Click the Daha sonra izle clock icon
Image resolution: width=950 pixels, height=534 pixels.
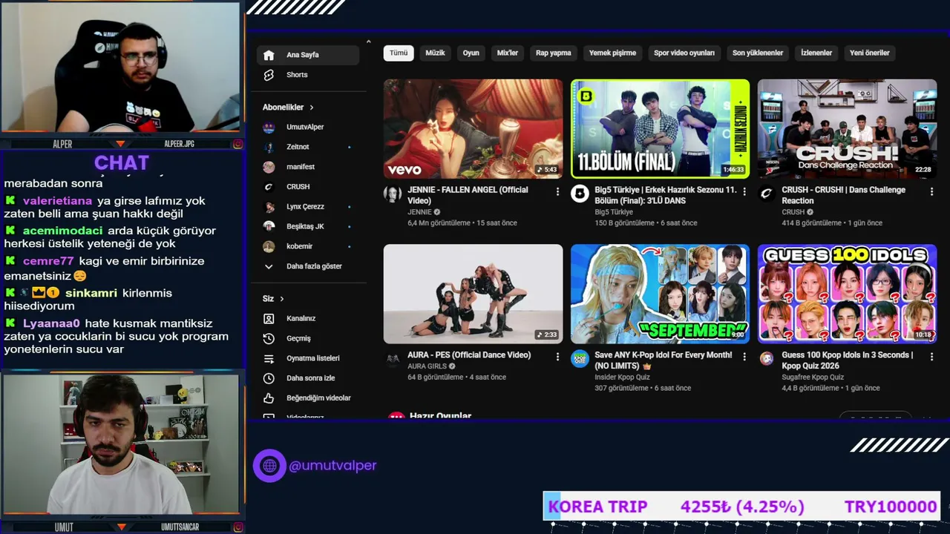[x=269, y=378]
